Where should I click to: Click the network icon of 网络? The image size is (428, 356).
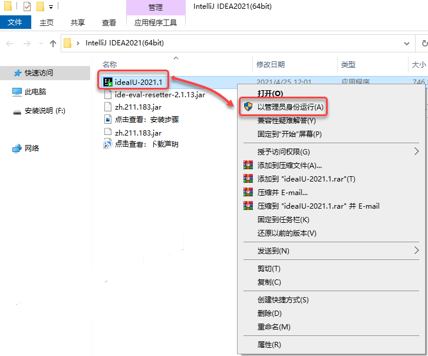point(17,149)
